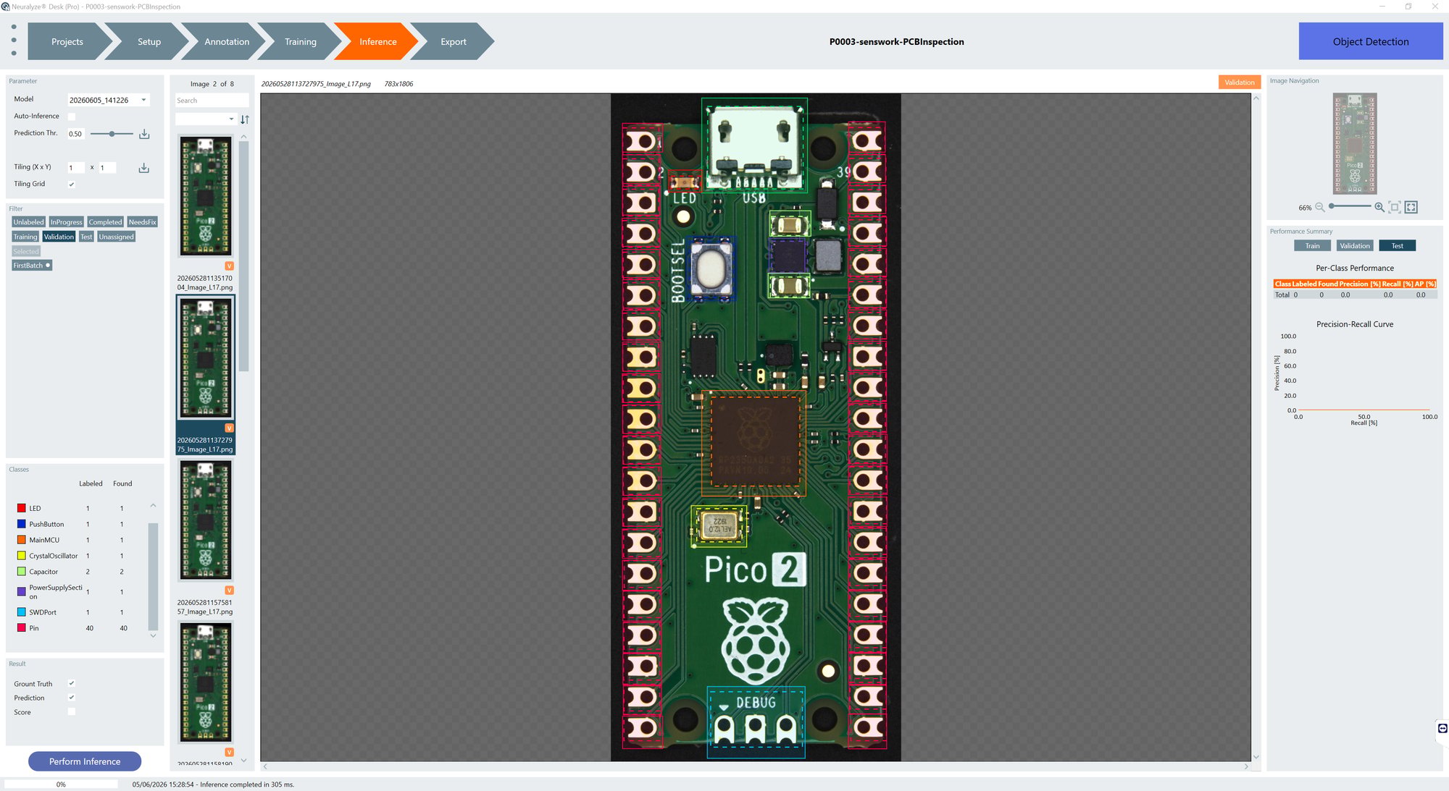
Task: Click the classes list down arrow
Action: point(153,635)
